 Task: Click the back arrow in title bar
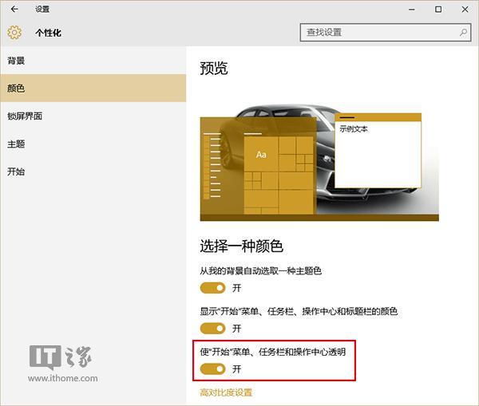pyautogui.click(x=14, y=10)
